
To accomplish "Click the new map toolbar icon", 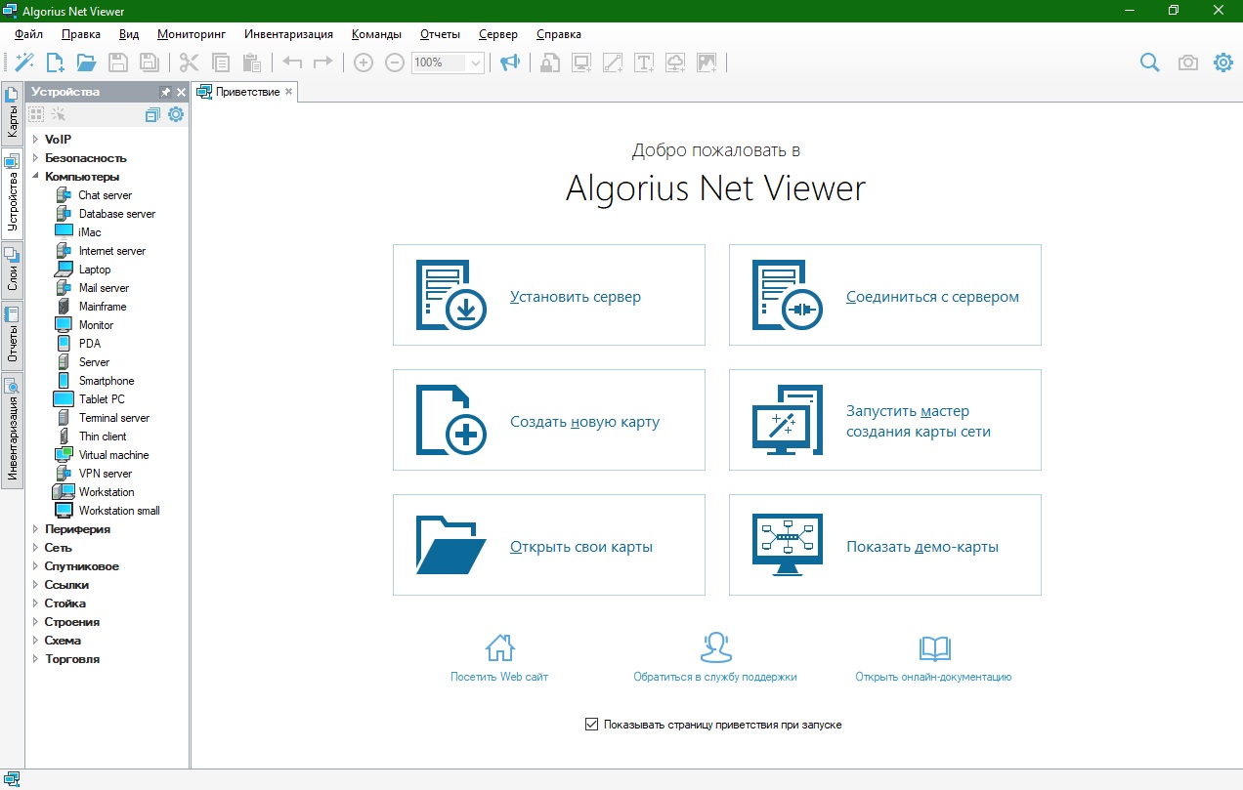I will (x=56, y=62).
